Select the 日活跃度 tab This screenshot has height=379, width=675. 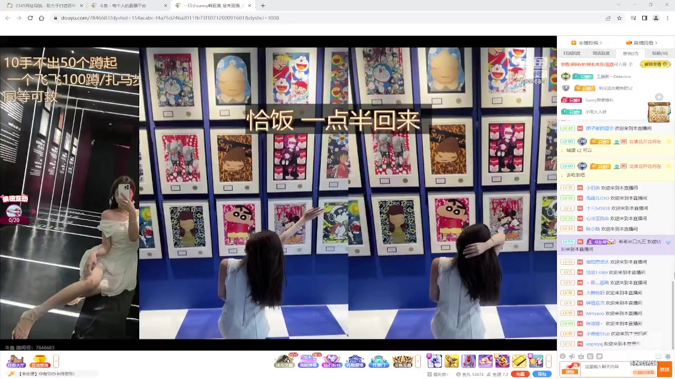pyautogui.click(x=572, y=53)
